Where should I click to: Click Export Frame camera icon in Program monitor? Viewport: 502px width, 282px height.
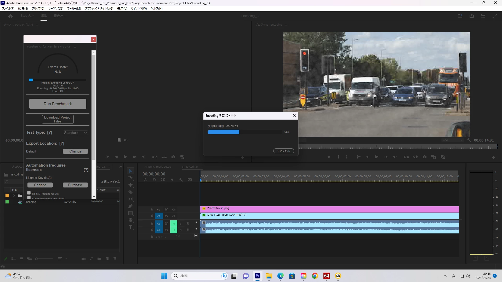(425, 157)
